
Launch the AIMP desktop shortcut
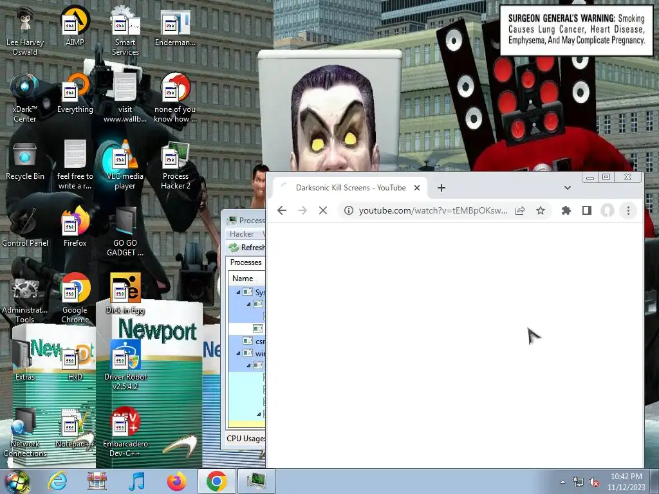pyautogui.click(x=75, y=27)
